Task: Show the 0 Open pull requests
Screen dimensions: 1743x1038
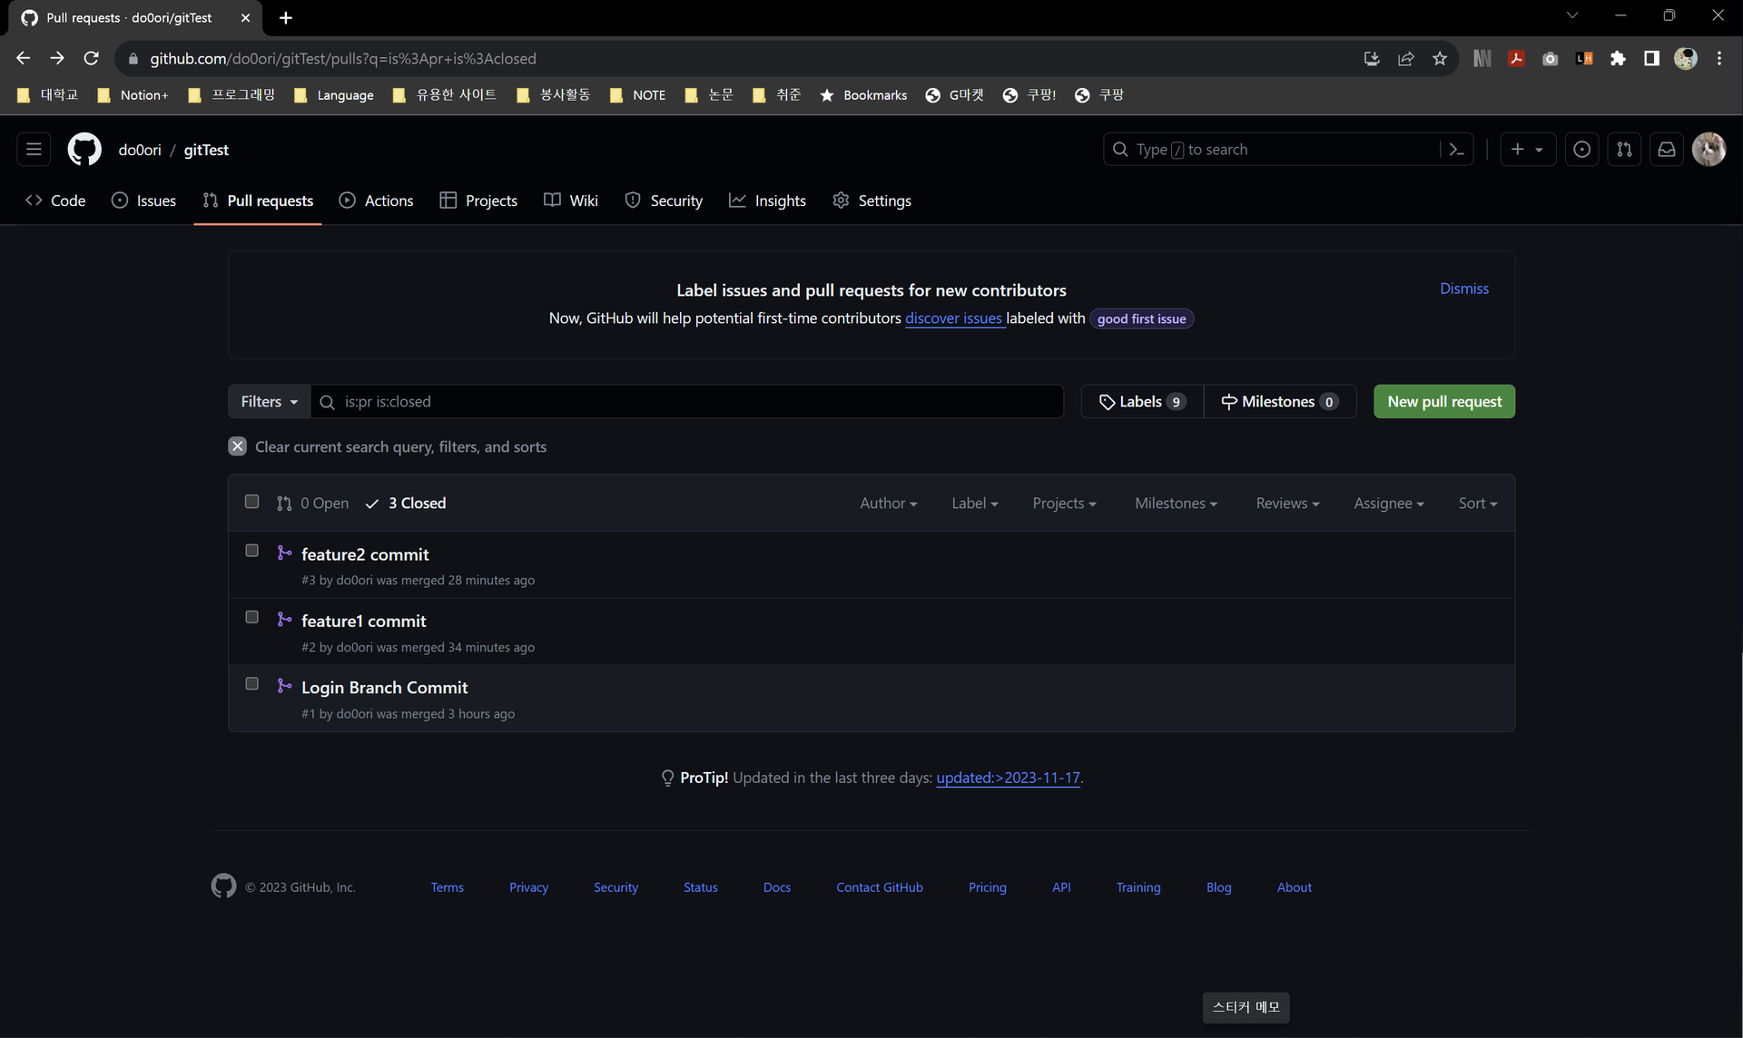Action: [312, 503]
